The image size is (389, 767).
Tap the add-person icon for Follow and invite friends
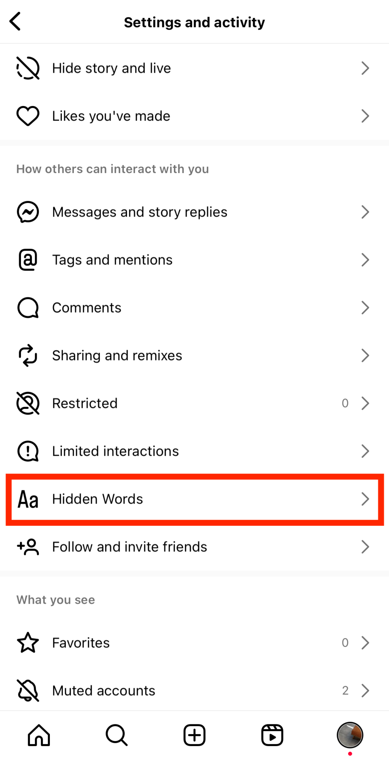pos(27,547)
